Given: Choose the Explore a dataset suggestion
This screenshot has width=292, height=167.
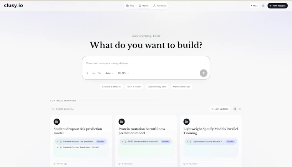Looking at the screenshot, I should [x=111, y=87].
